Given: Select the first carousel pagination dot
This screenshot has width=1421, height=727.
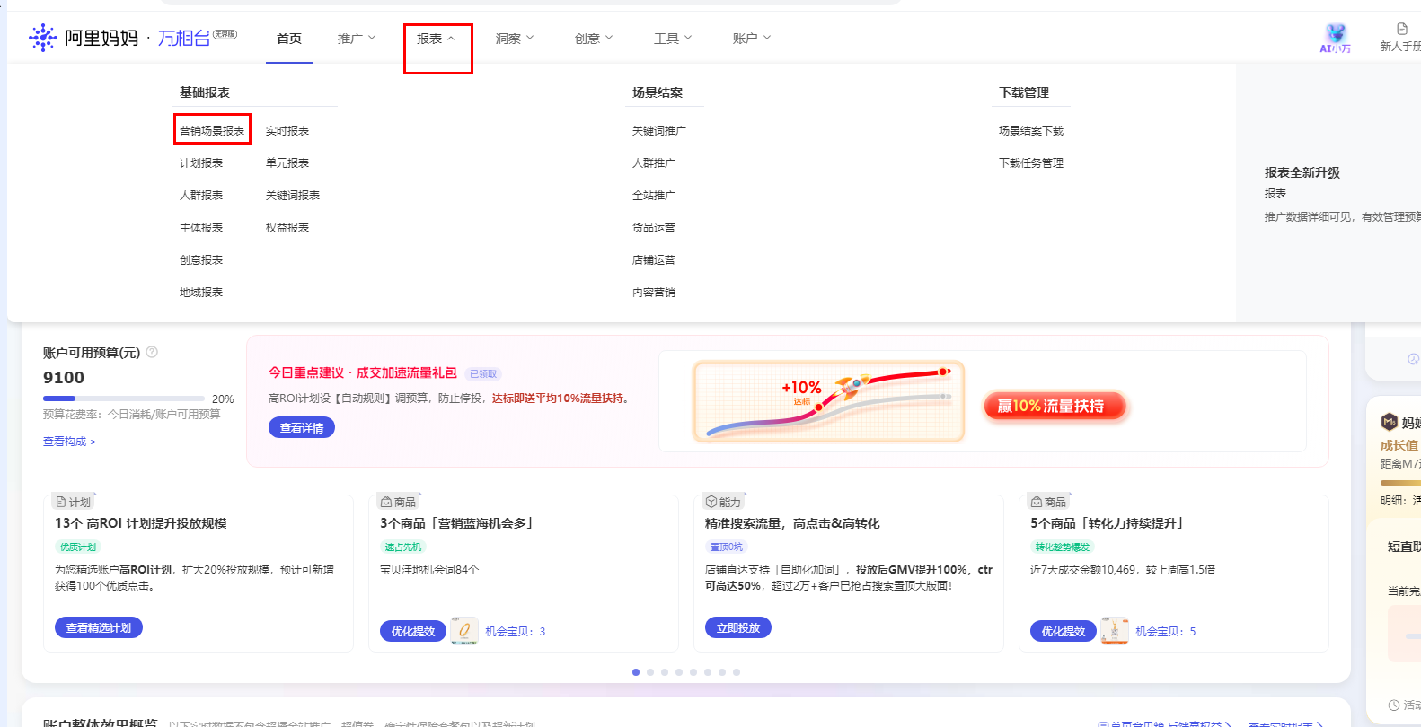Looking at the screenshot, I should coord(636,672).
